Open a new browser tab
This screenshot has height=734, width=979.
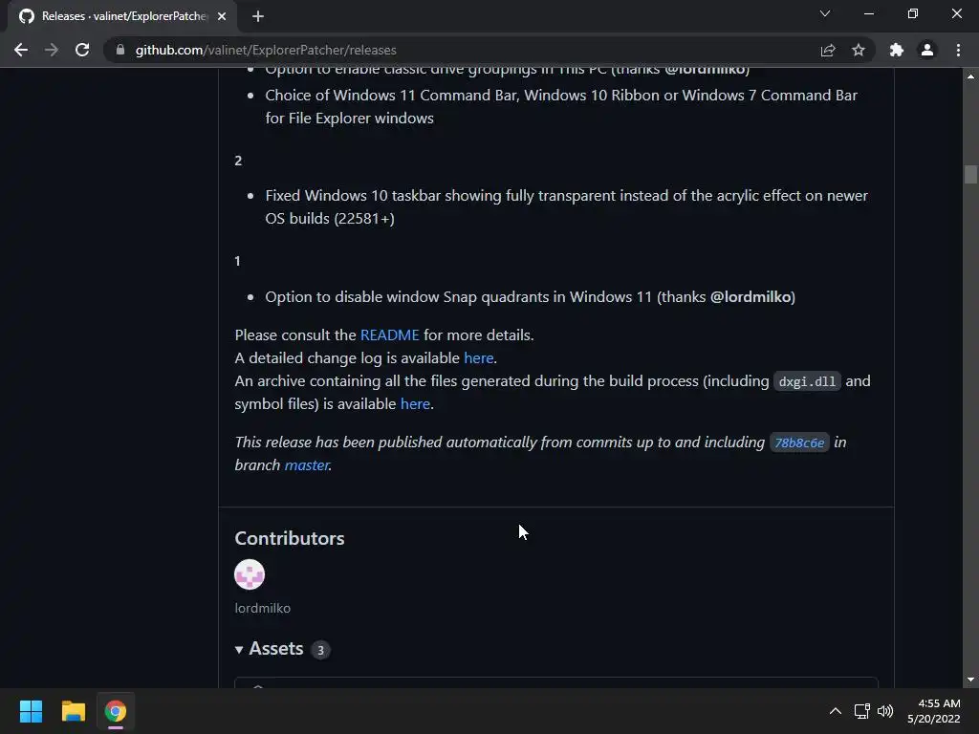click(258, 16)
